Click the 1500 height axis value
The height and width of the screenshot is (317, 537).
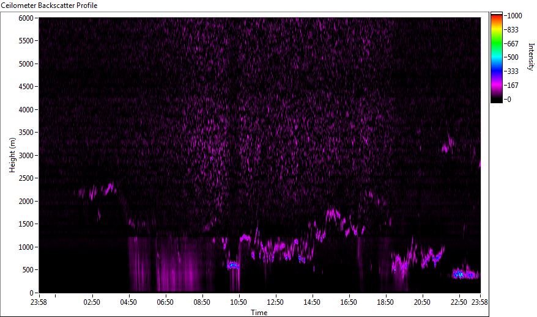(x=26, y=224)
